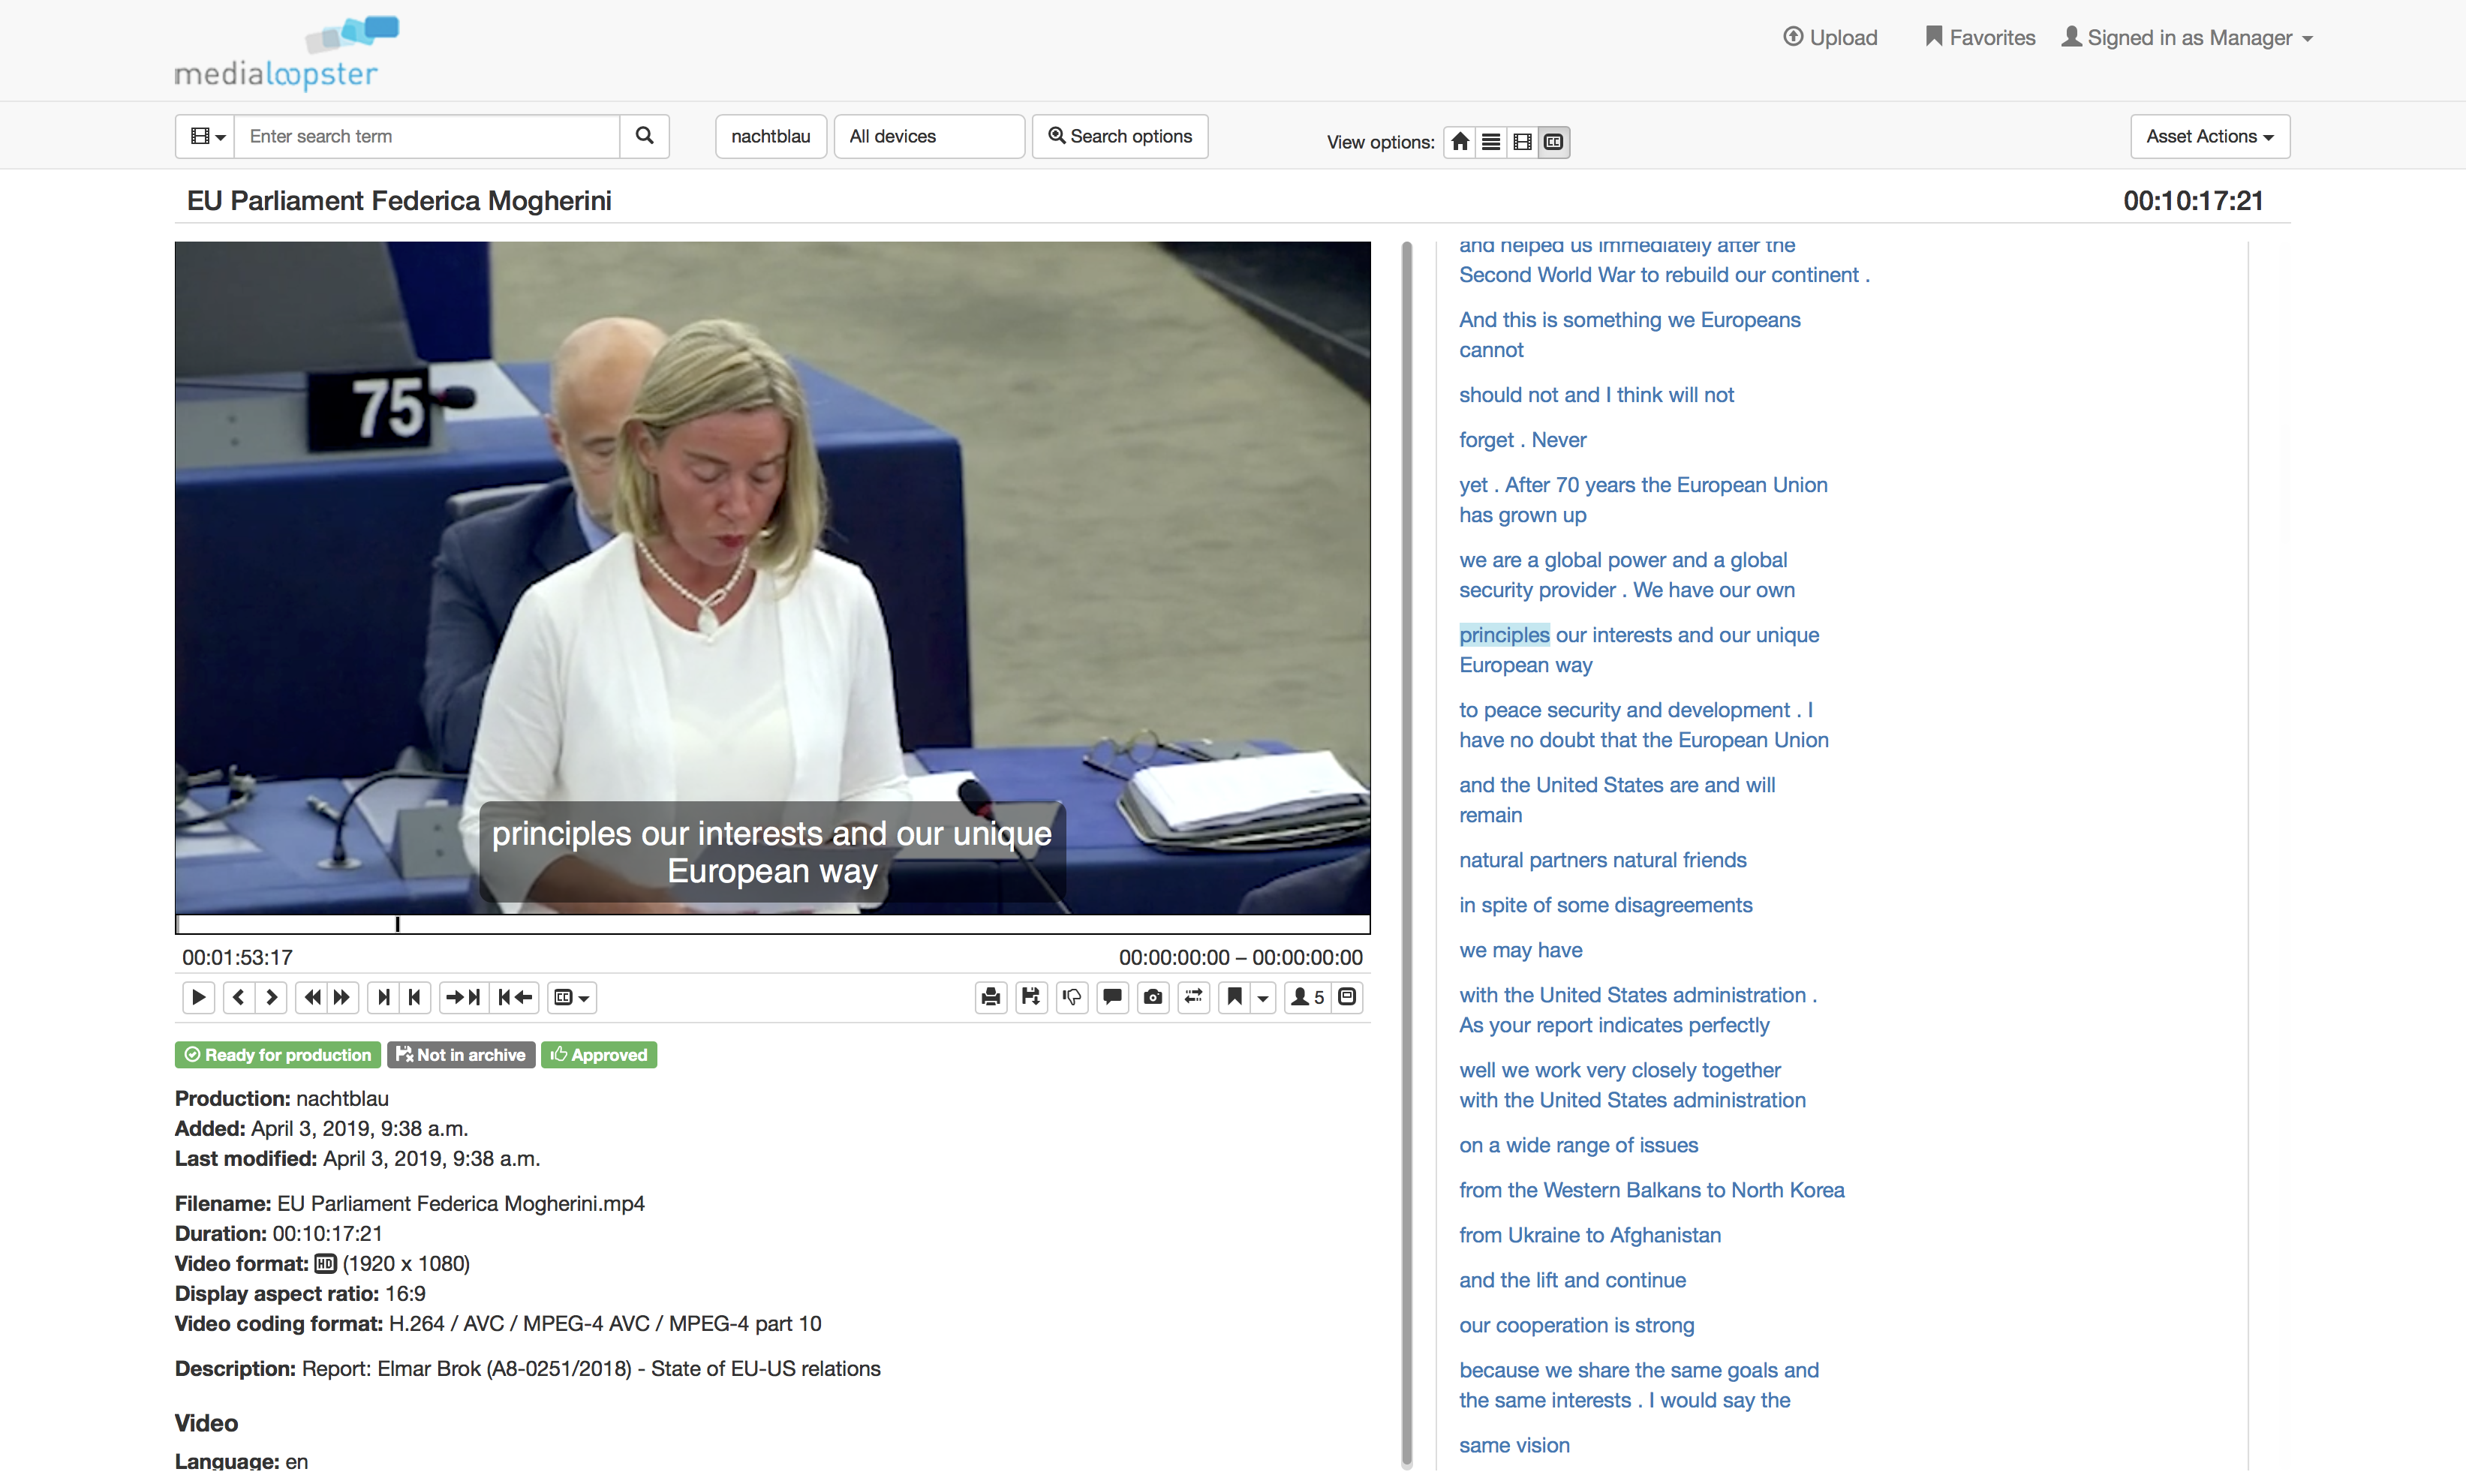Viewport: 2466px width, 1484px height.
Task: Open comments with the speech bubble icon
Action: pyautogui.click(x=1112, y=997)
